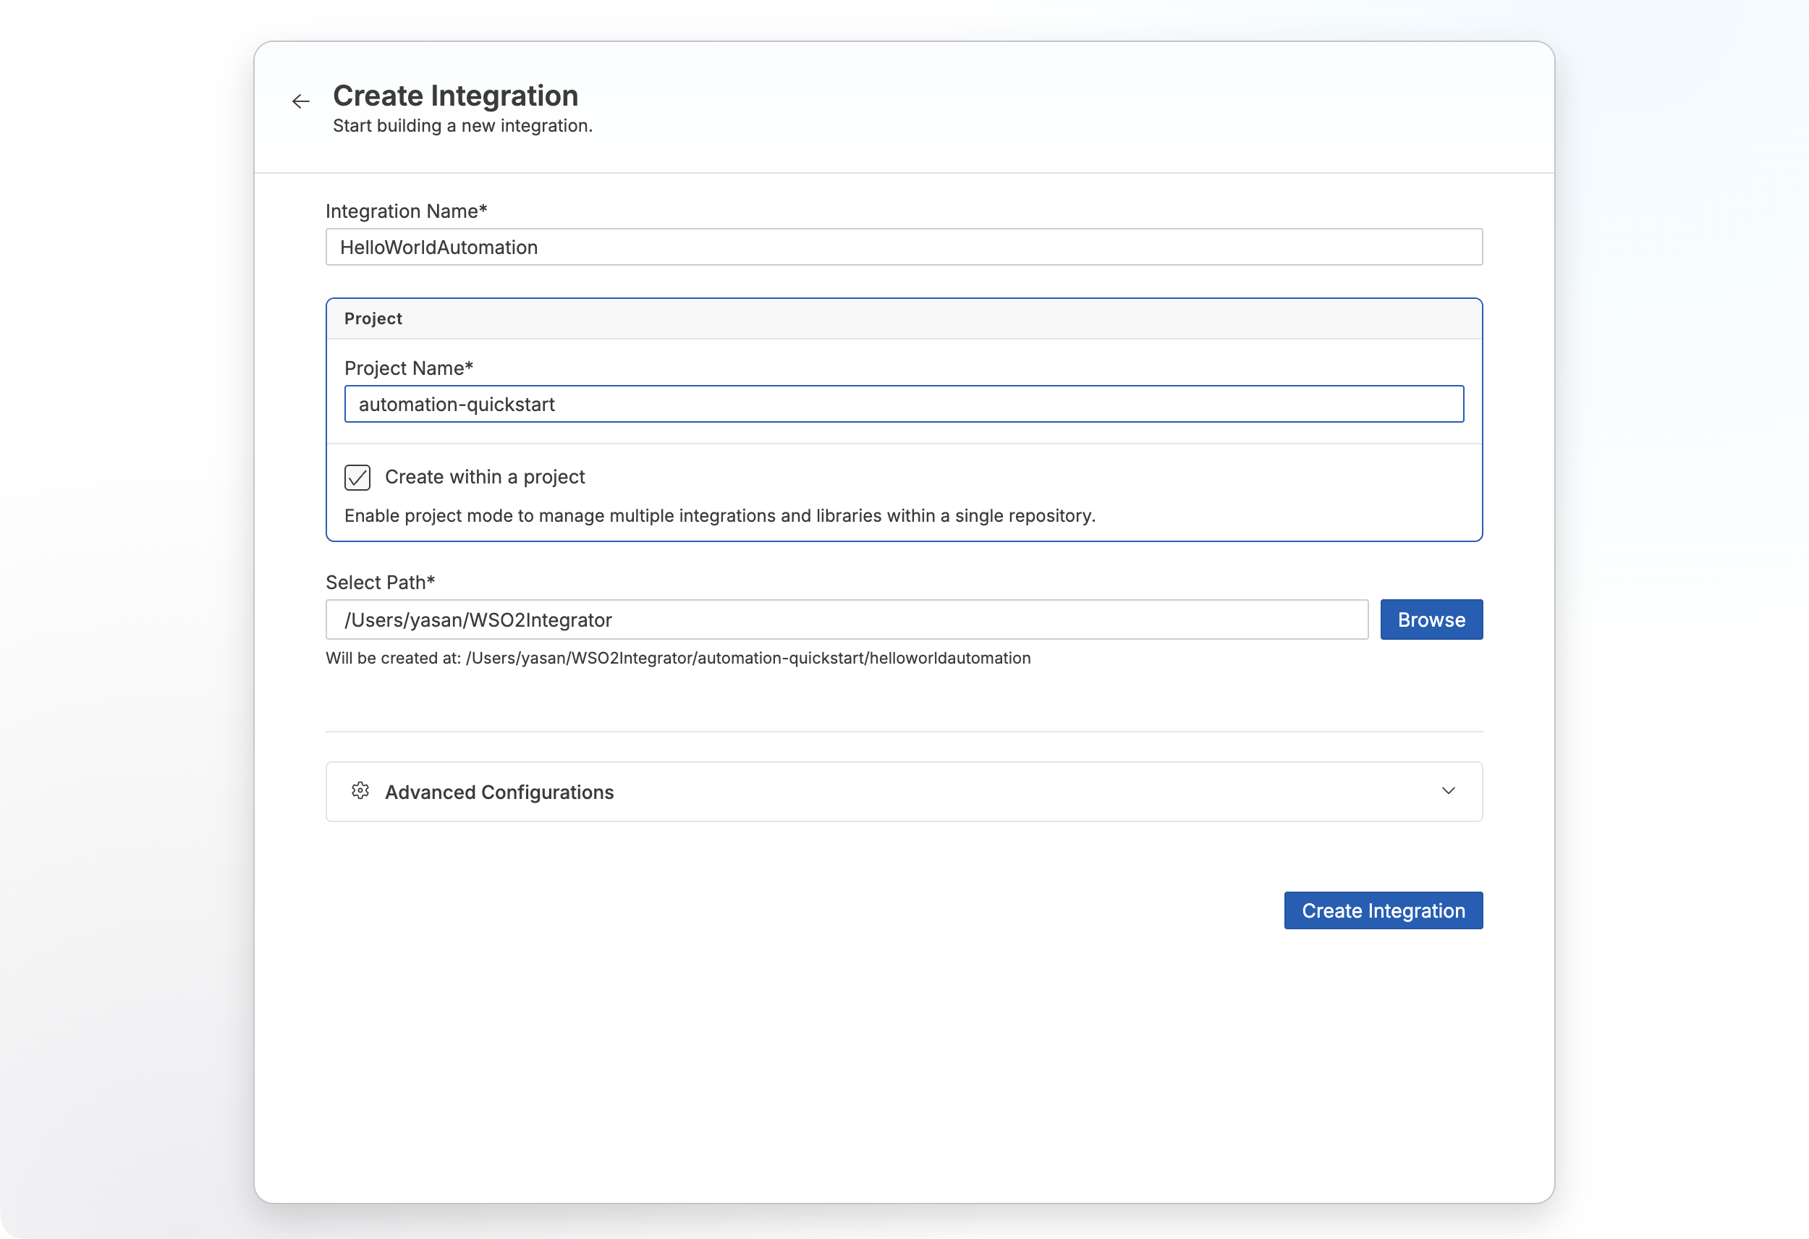Click the 'Project Name*' label
1809x1239 pixels.
coord(409,368)
